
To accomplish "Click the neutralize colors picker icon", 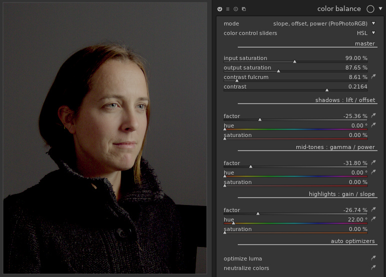I will point(373,267).
